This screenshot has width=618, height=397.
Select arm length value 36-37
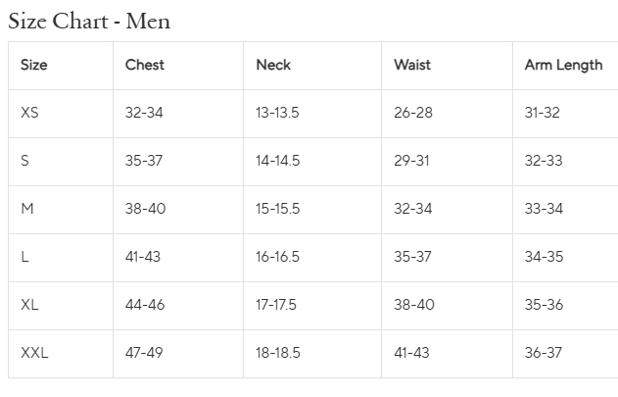point(544,353)
